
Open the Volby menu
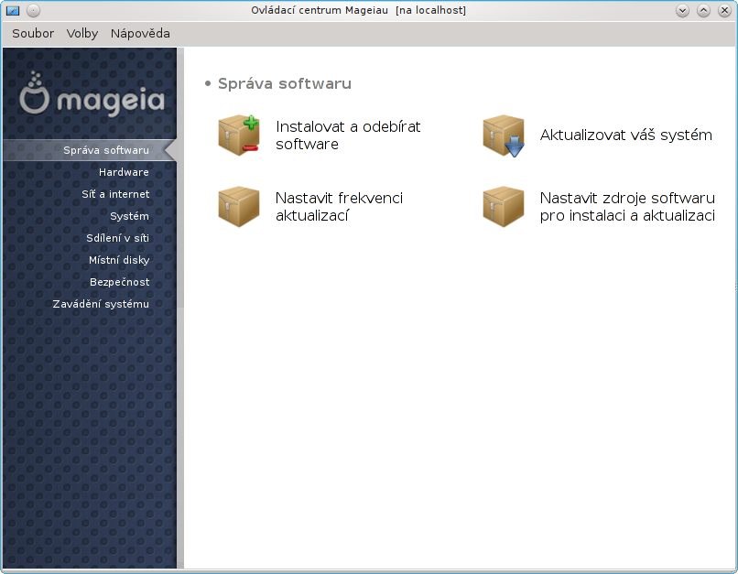coord(82,33)
